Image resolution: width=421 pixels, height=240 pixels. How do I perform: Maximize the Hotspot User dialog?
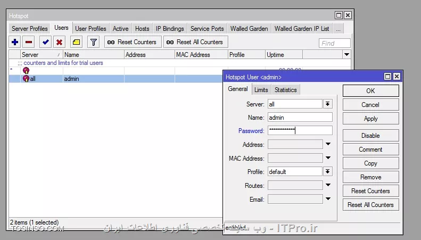point(387,77)
